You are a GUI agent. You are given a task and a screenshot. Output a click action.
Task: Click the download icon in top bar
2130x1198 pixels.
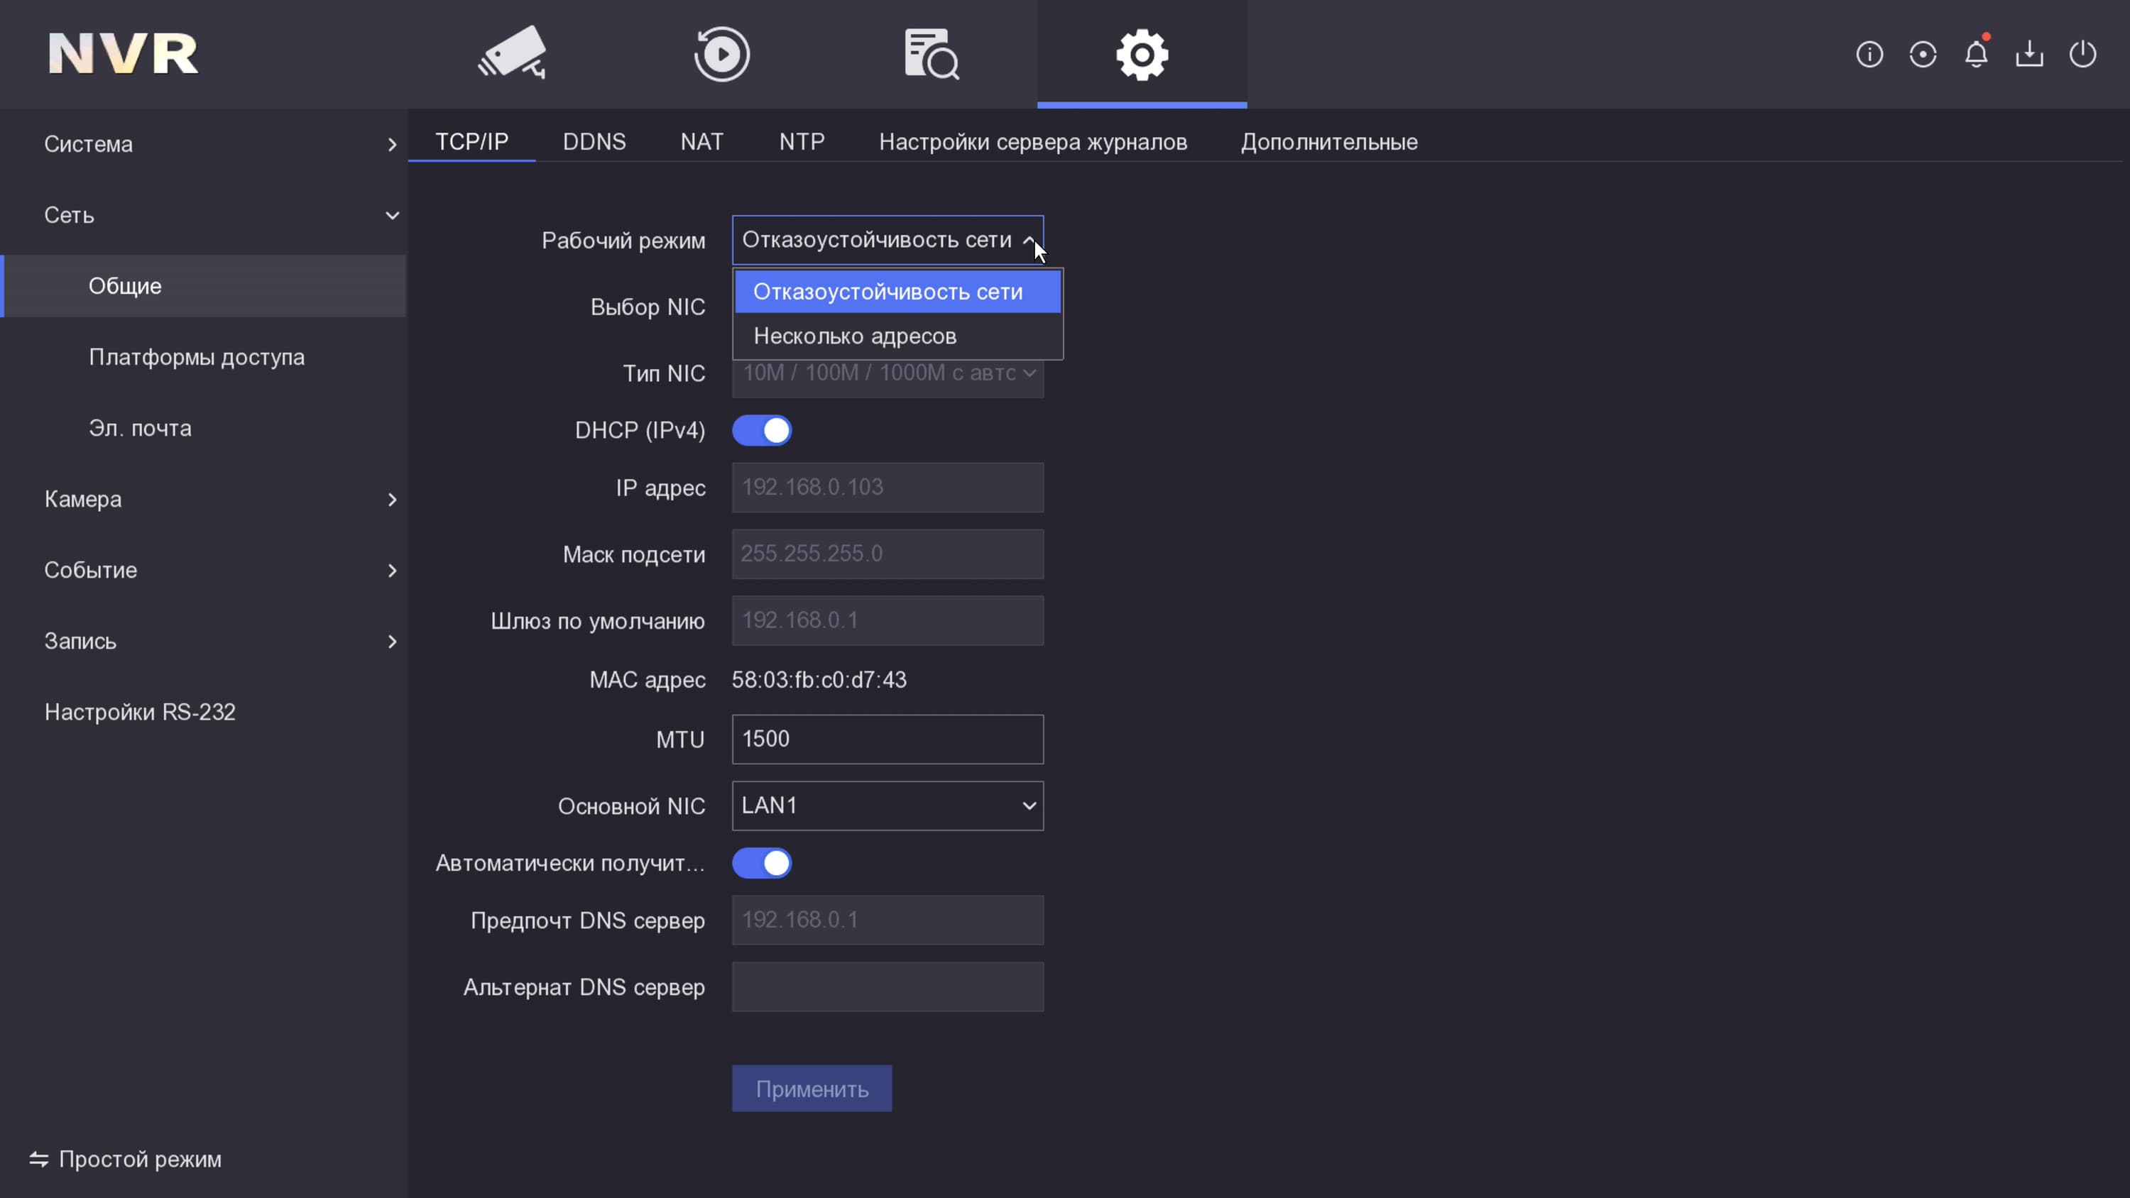[2029, 55]
